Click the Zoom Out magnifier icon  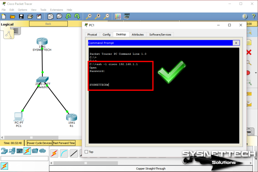(x=107, y=16)
